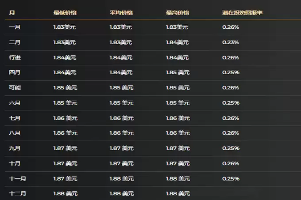Click the 最高价格 column header
Viewport: 301px width, 200px height.
(177, 13)
